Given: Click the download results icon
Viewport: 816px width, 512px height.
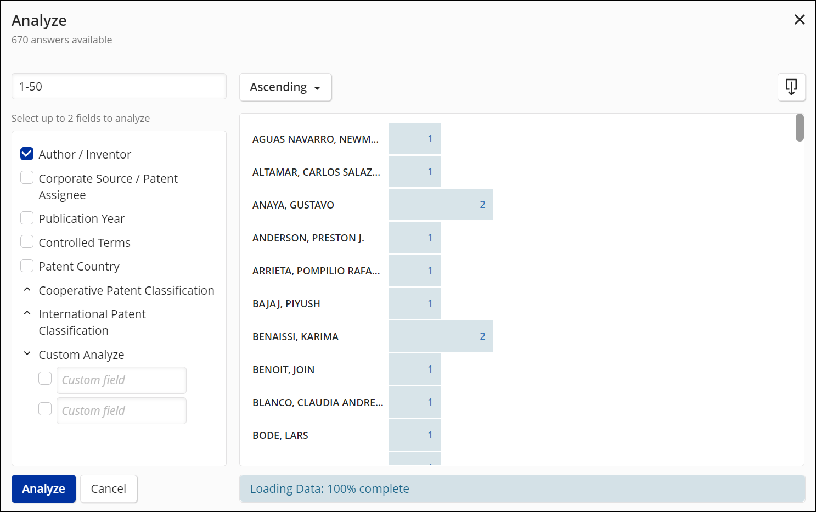Looking at the screenshot, I should pos(791,87).
